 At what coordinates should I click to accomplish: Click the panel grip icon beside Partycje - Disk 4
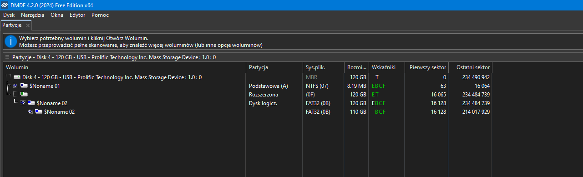tap(7, 57)
